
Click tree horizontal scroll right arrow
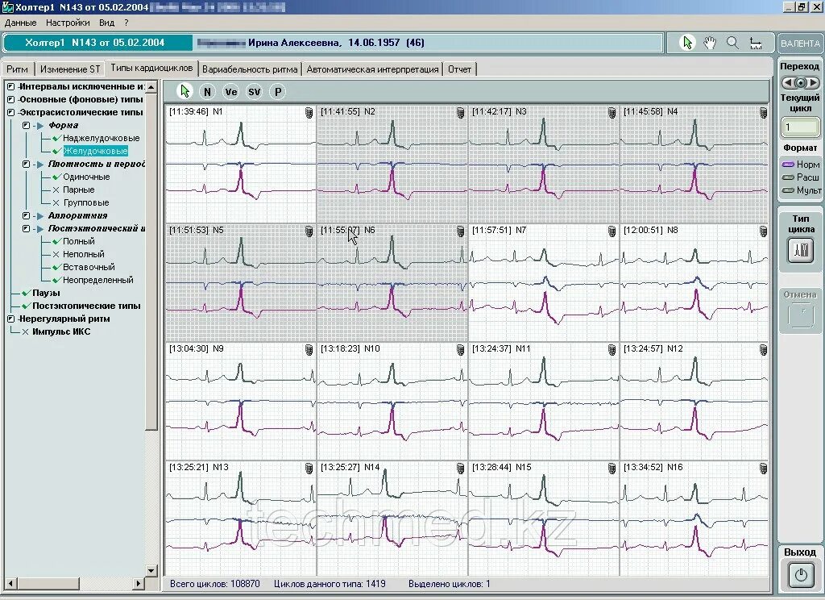(139, 583)
